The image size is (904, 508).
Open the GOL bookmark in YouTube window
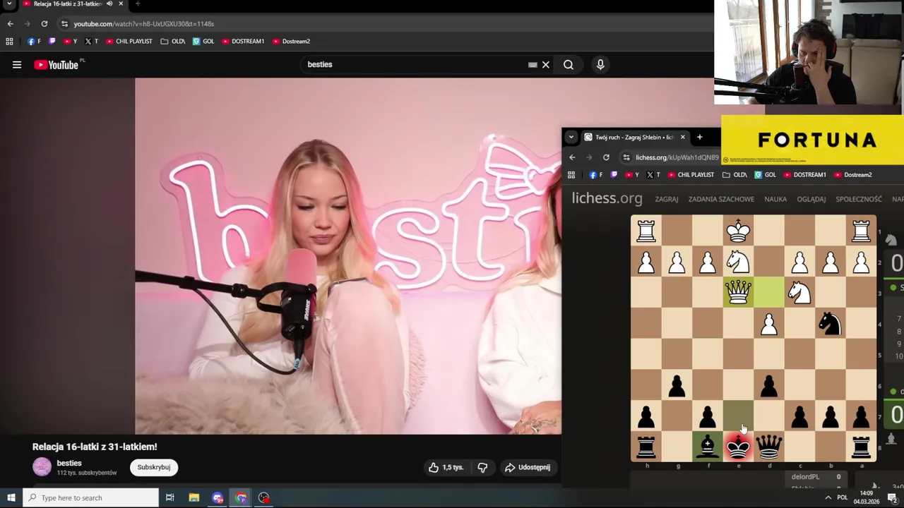point(203,42)
